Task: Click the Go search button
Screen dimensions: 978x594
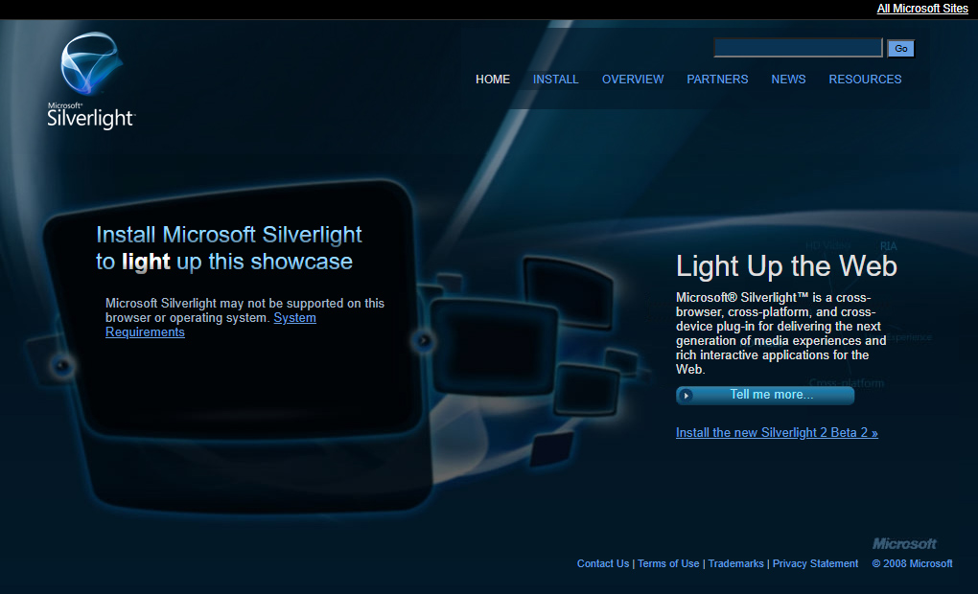Action: (900, 49)
